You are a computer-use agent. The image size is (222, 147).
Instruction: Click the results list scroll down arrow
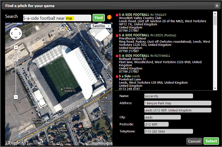click(x=215, y=88)
